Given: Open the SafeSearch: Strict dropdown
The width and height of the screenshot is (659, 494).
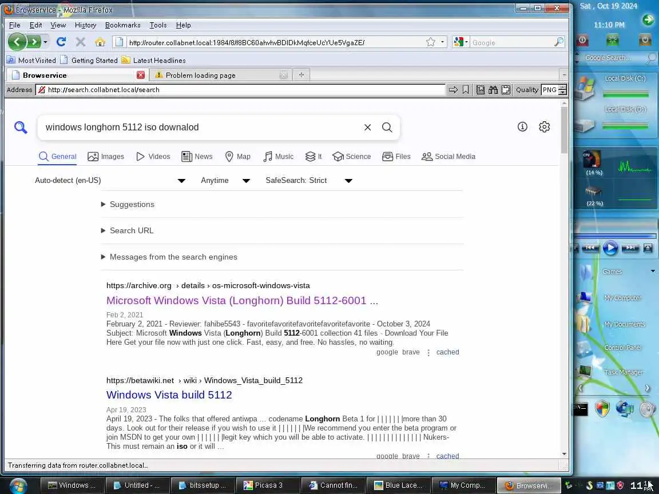Looking at the screenshot, I should tap(309, 181).
